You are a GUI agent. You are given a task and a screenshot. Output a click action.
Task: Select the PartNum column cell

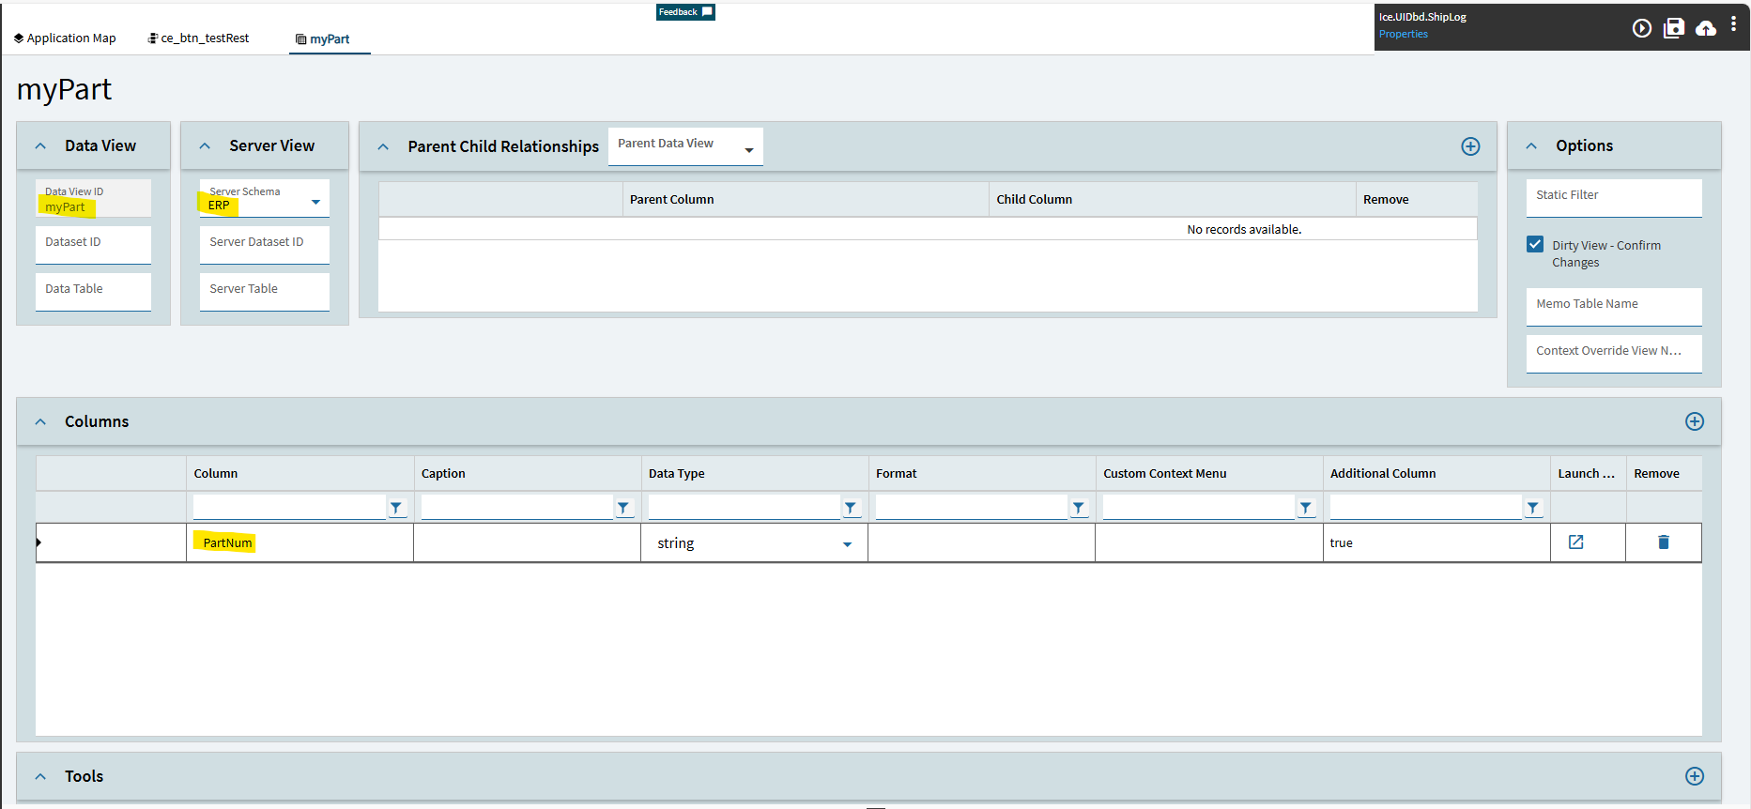coord(300,543)
